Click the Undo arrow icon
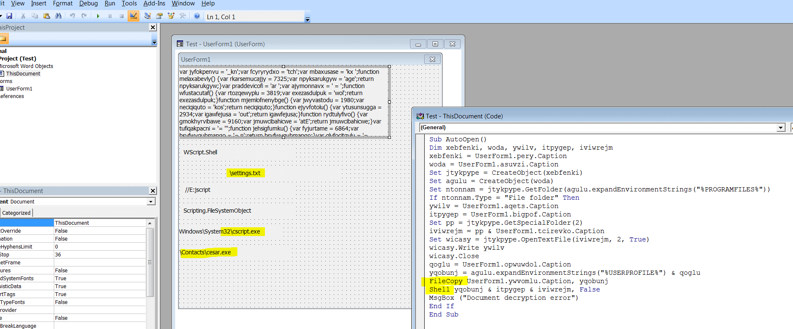 pyautogui.click(x=72, y=16)
